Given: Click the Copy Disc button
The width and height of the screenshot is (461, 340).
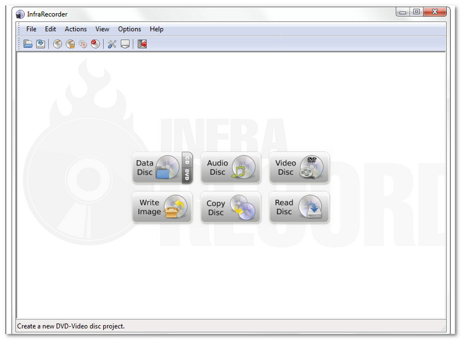Looking at the screenshot, I should pos(231,207).
